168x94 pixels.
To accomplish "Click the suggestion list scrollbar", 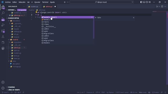I will tap(94, 27).
